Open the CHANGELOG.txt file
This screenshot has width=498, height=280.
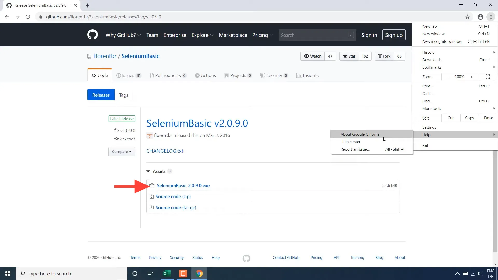click(x=165, y=151)
